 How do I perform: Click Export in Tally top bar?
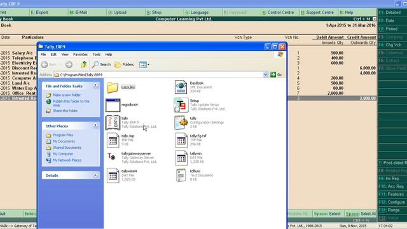tap(39, 13)
